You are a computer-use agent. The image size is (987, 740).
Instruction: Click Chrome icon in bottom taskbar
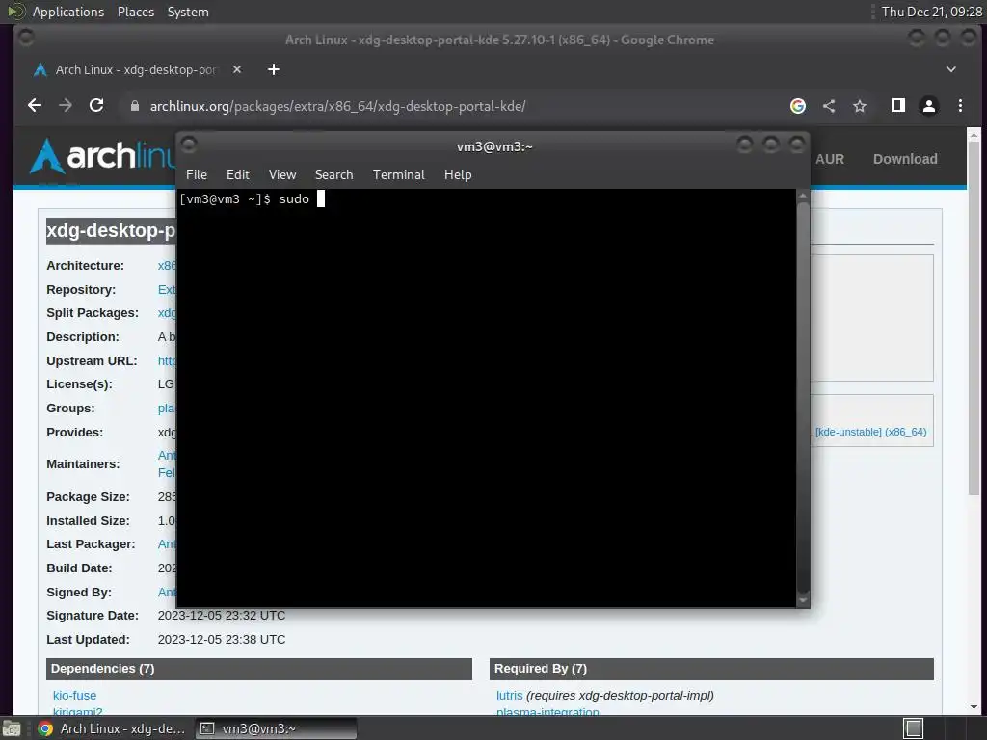click(45, 728)
